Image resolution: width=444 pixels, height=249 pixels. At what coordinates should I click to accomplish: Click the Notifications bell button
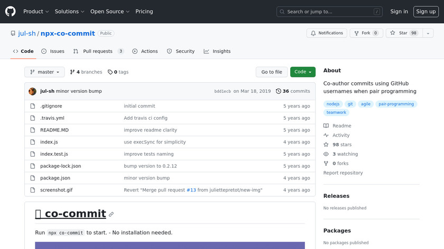pyautogui.click(x=326, y=33)
